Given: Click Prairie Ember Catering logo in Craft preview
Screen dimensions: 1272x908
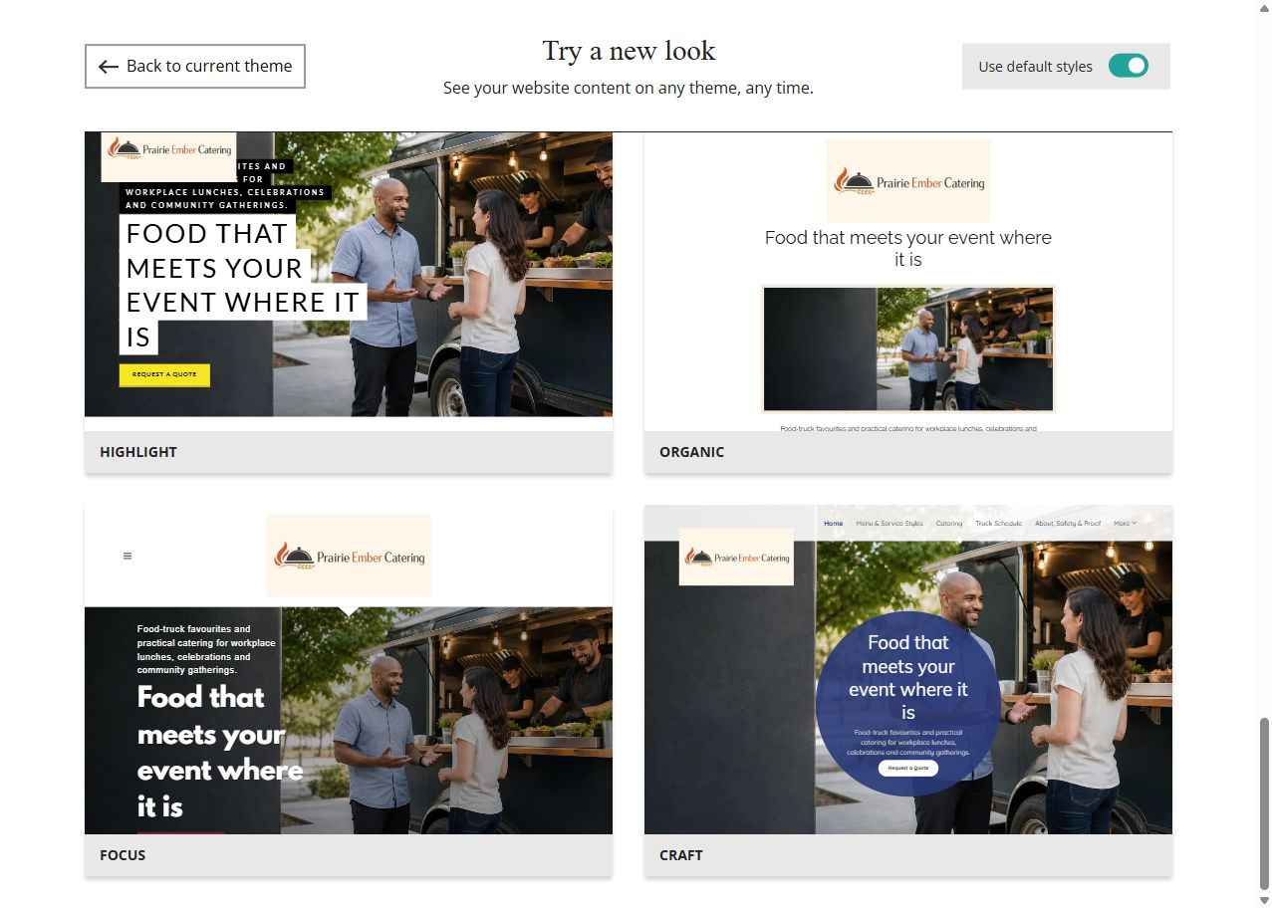Looking at the screenshot, I should (x=736, y=557).
